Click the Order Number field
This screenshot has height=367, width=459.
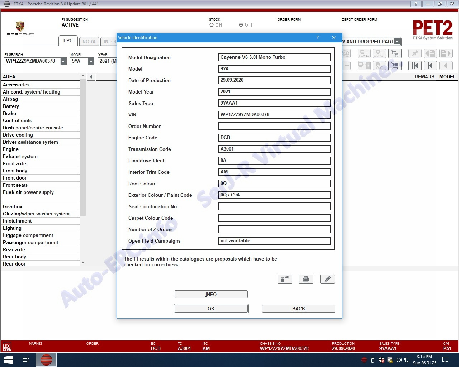274,126
